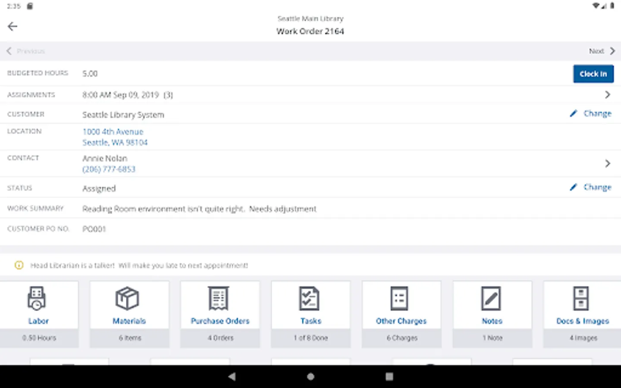Tap the Assigned status value

(x=99, y=188)
